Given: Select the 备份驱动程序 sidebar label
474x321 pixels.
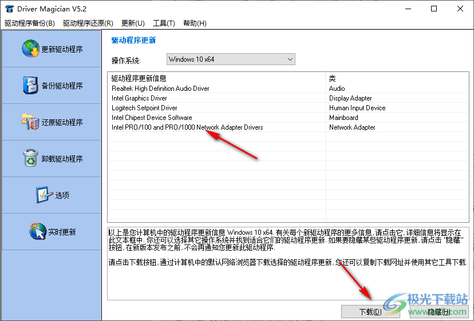Looking at the screenshot, I should point(62,86).
